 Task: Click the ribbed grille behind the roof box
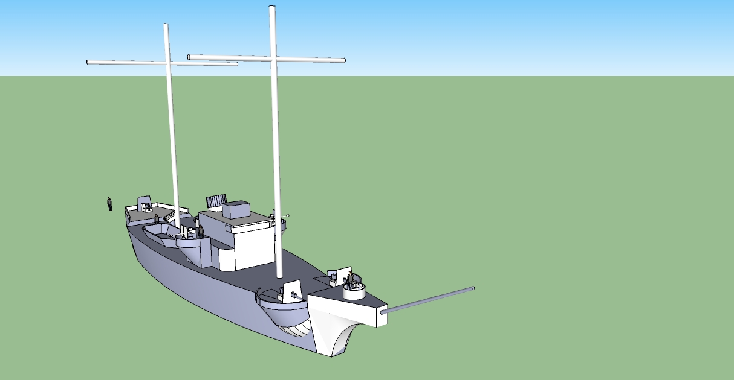[x=215, y=200]
